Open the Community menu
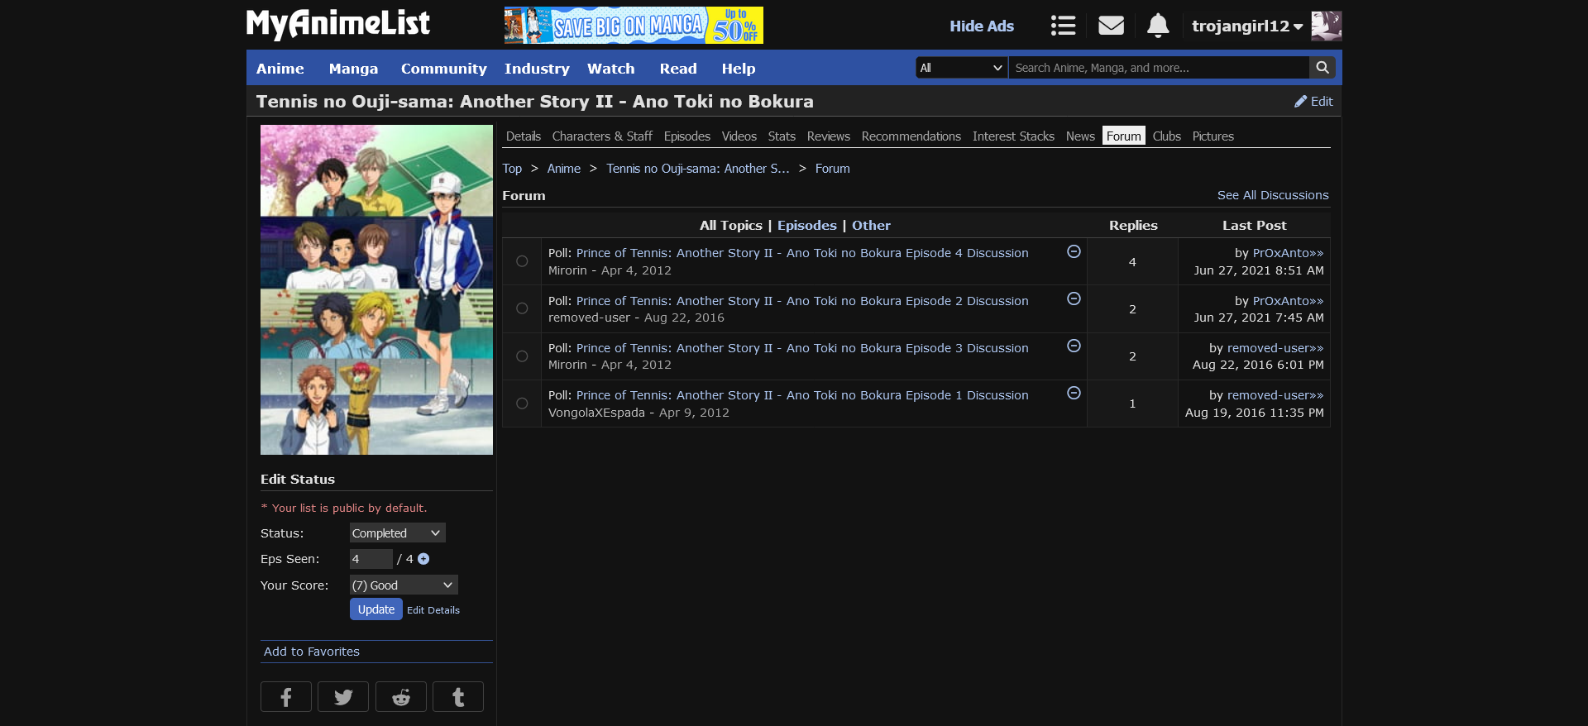Screen dimensions: 1588x726 (443, 69)
